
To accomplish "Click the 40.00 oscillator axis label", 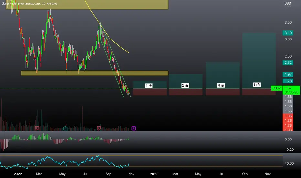I will [x=289, y=163].
